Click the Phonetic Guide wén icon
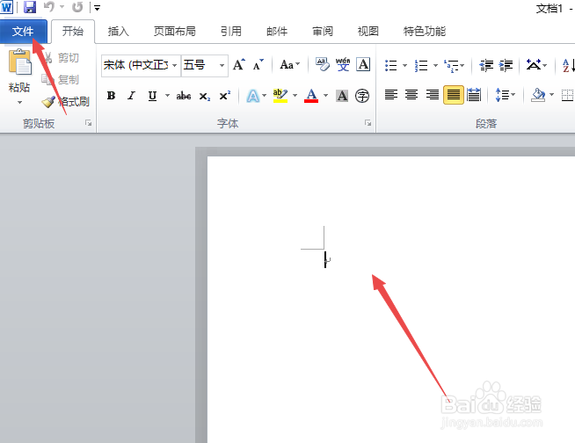The width and height of the screenshot is (575, 443). [x=343, y=64]
